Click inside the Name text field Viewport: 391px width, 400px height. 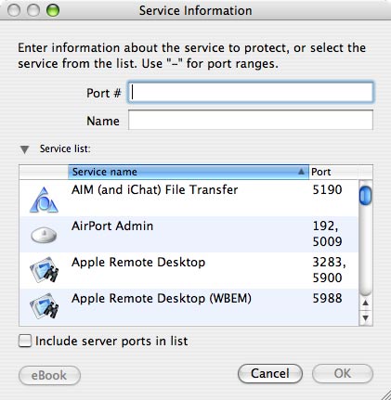[251, 120]
